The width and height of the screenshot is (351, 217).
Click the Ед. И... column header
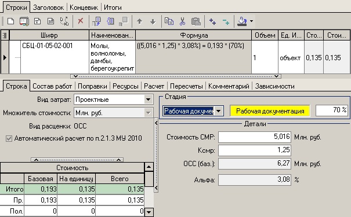pos(291,35)
